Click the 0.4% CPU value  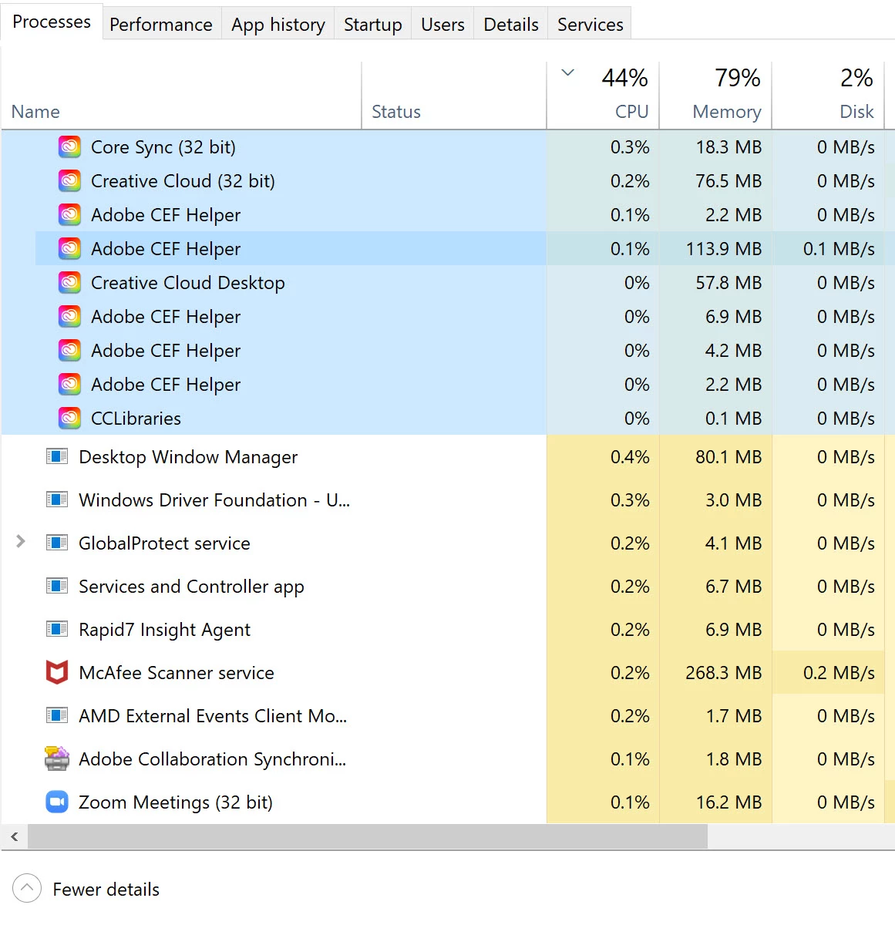[x=630, y=457]
